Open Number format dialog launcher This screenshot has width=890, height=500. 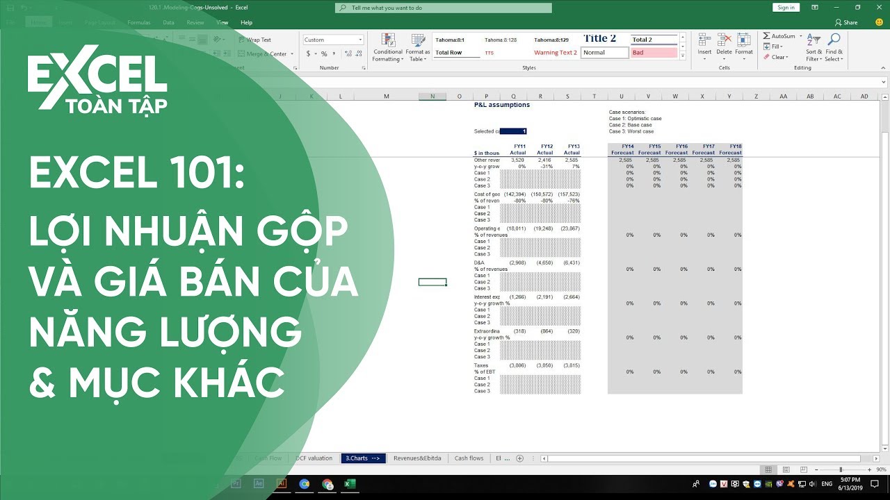[x=364, y=68]
